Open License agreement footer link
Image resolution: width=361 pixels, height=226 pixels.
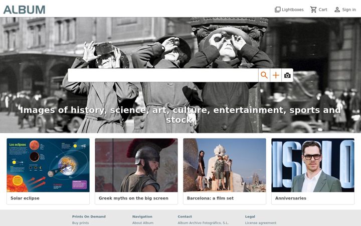[x=261, y=223]
